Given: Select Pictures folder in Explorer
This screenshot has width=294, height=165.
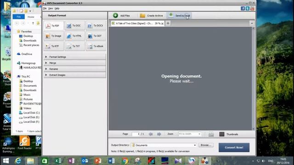Looking at the screenshot, I should coord(28,99).
